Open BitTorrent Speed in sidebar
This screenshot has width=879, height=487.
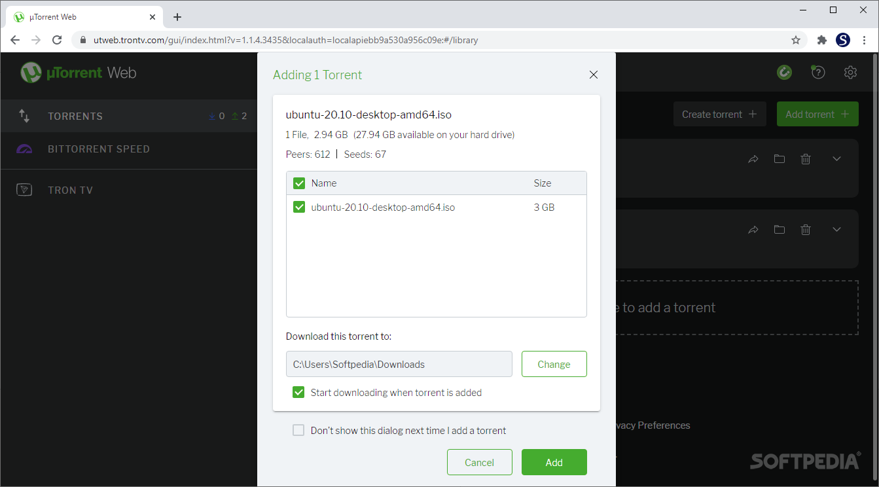click(x=128, y=149)
